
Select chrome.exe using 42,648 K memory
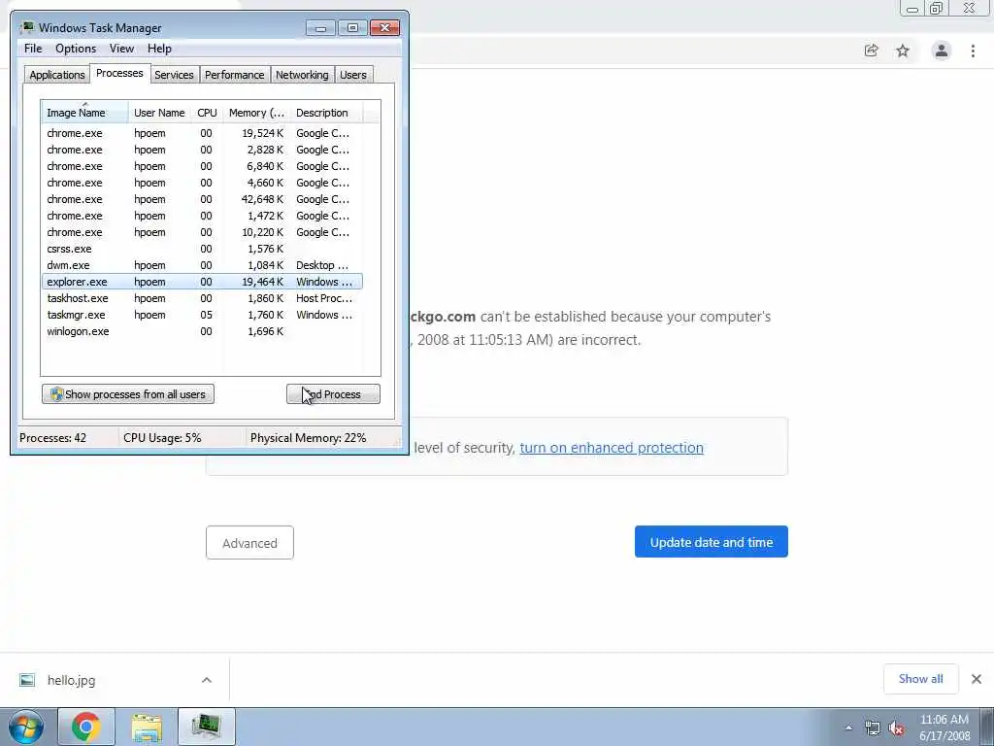[202, 199]
